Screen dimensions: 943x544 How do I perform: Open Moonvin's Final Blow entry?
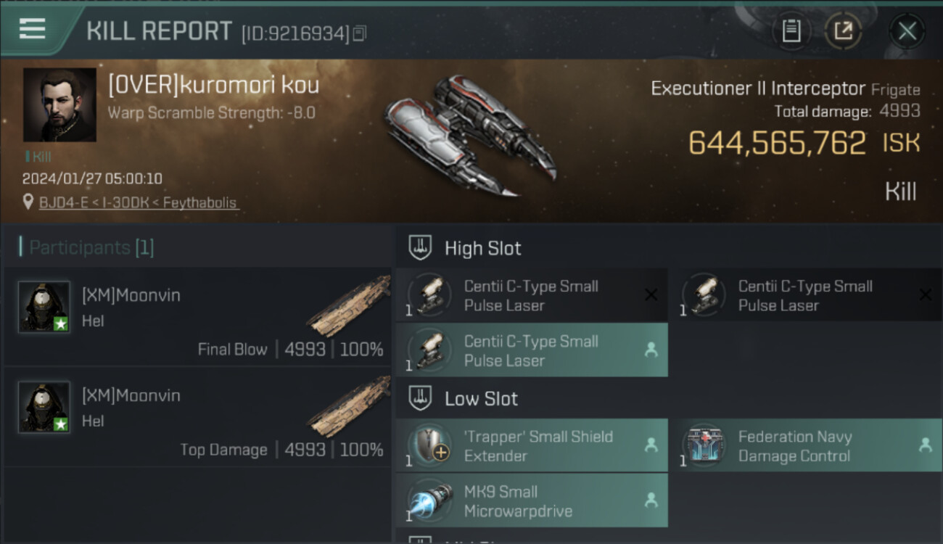click(x=198, y=316)
